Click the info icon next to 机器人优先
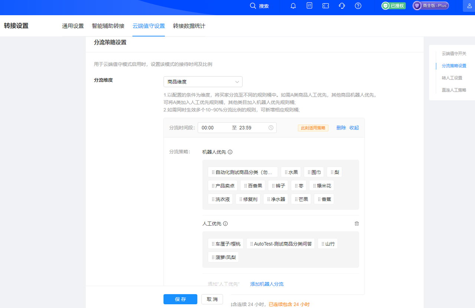Screen dimensions: 475x308 (230, 152)
